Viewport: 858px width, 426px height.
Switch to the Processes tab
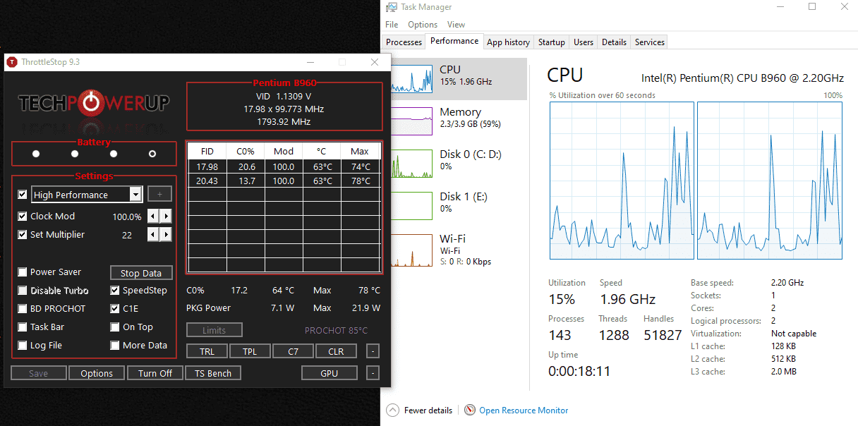[x=404, y=42]
